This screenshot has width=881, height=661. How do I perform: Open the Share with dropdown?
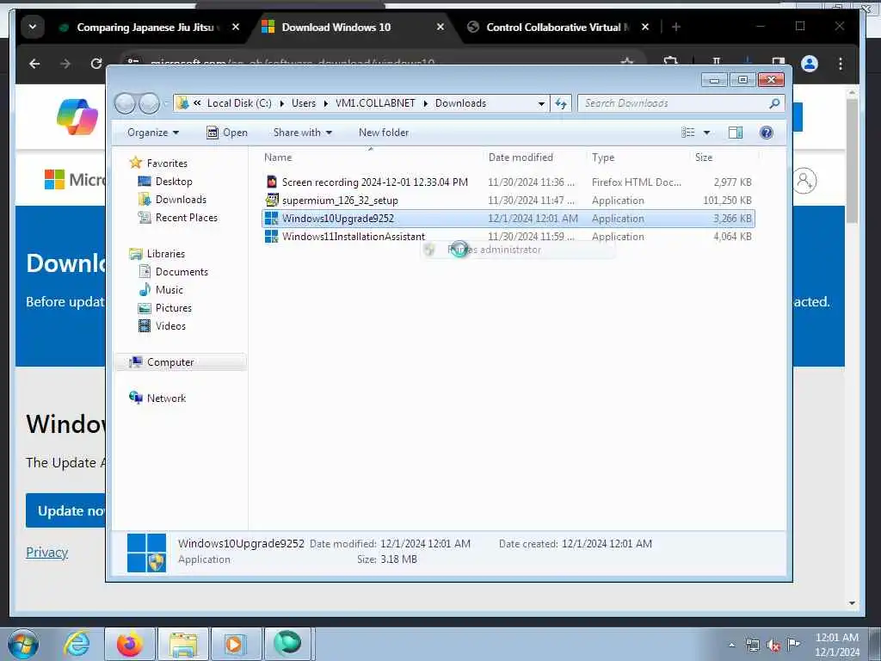(302, 133)
